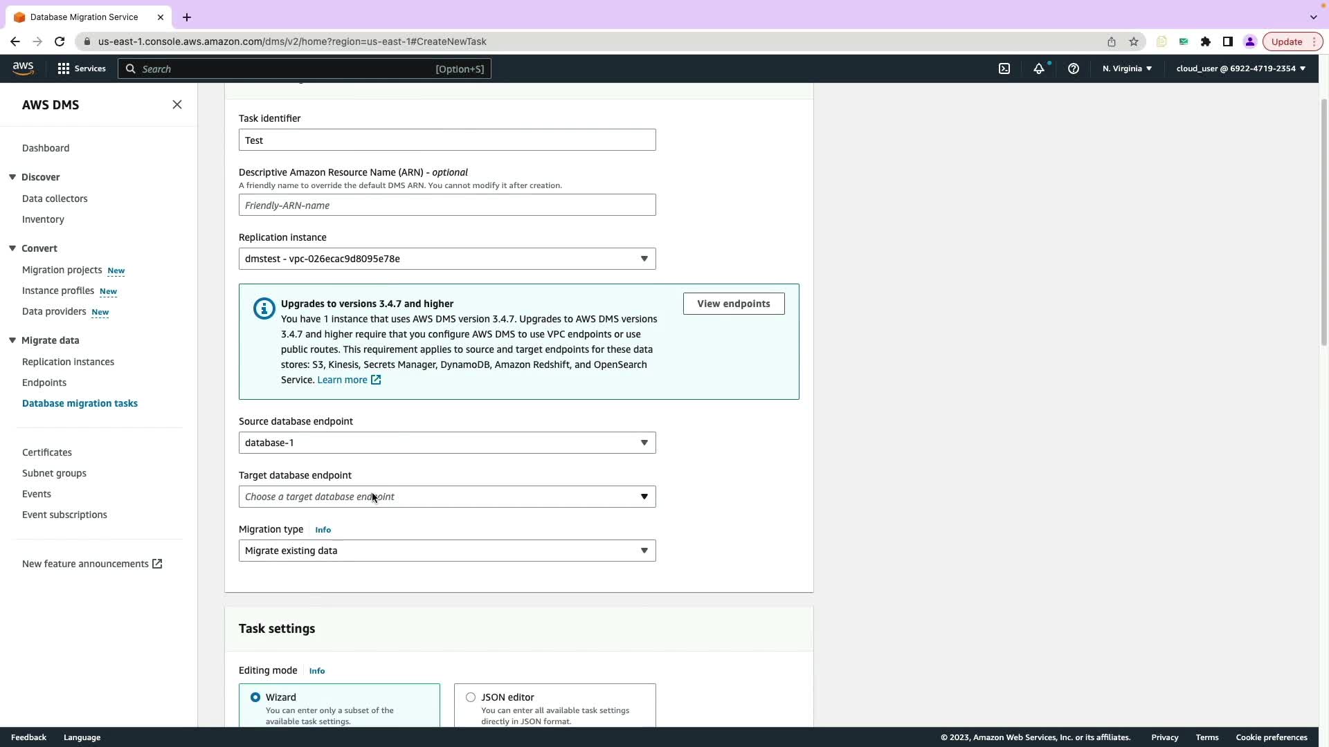The image size is (1329, 747).
Task: Bookmark this page with star icon
Action: click(x=1134, y=41)
